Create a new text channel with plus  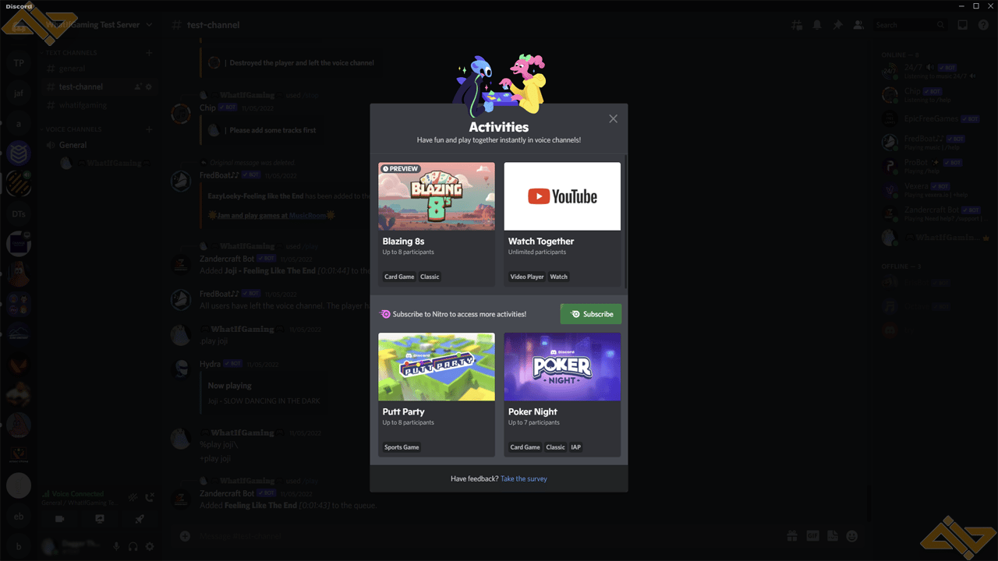(x=149, y=53)
